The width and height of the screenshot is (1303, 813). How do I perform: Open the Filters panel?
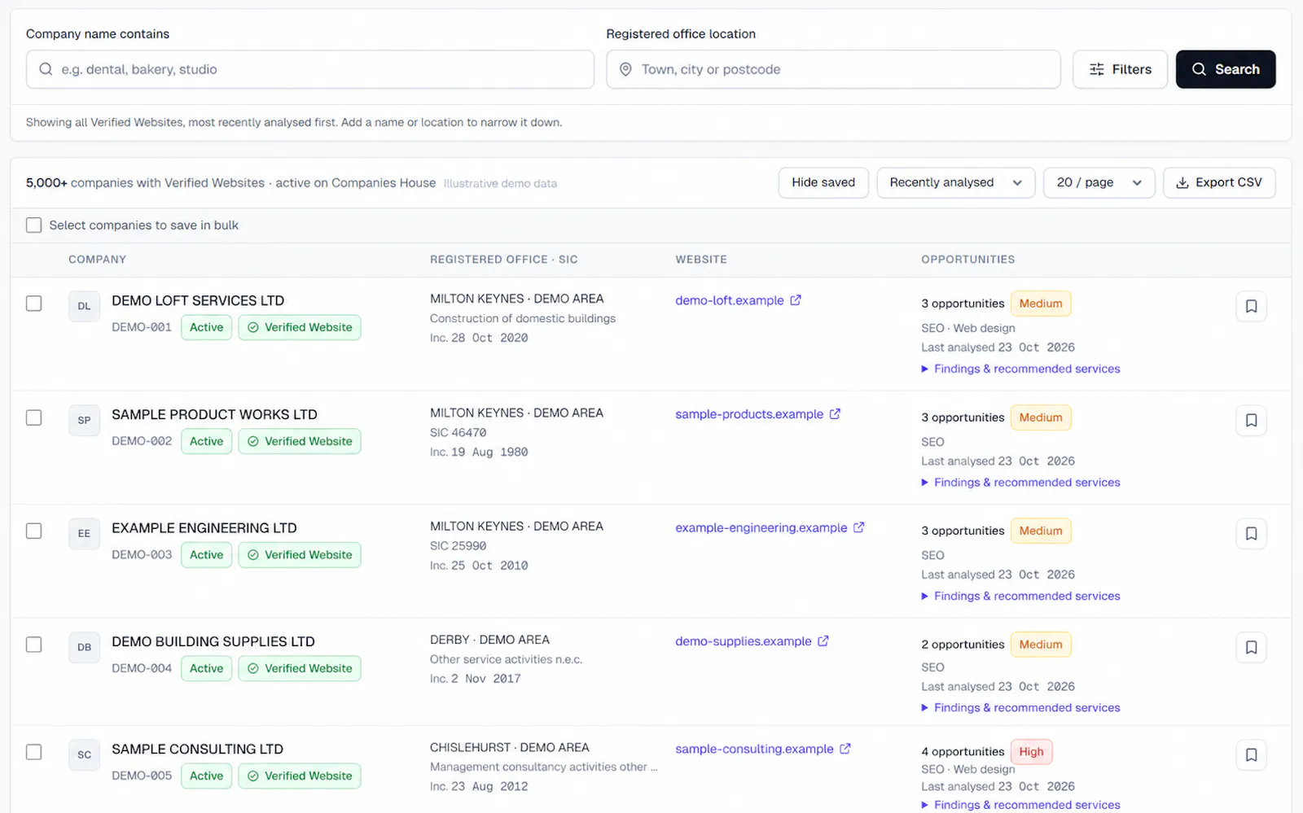pyautogui.click(x=1120, y=69)
